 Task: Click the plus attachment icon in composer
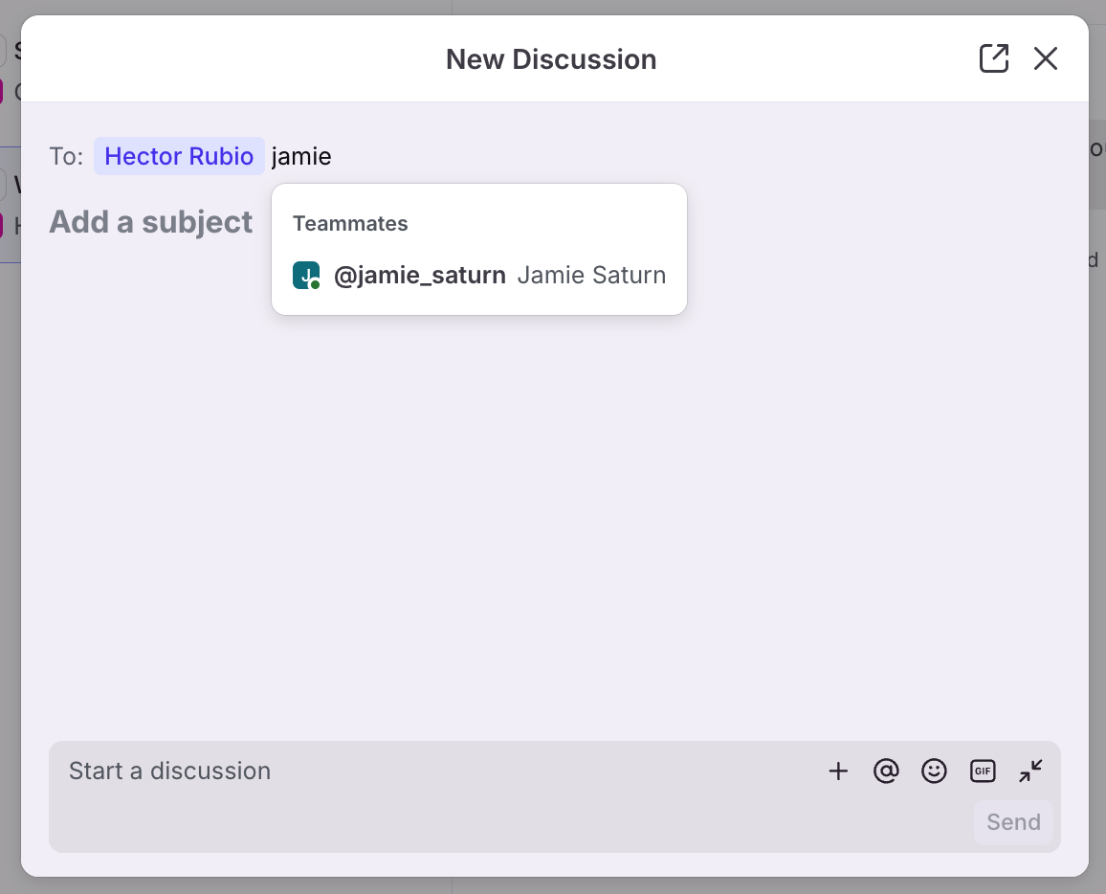coord(838,771)
